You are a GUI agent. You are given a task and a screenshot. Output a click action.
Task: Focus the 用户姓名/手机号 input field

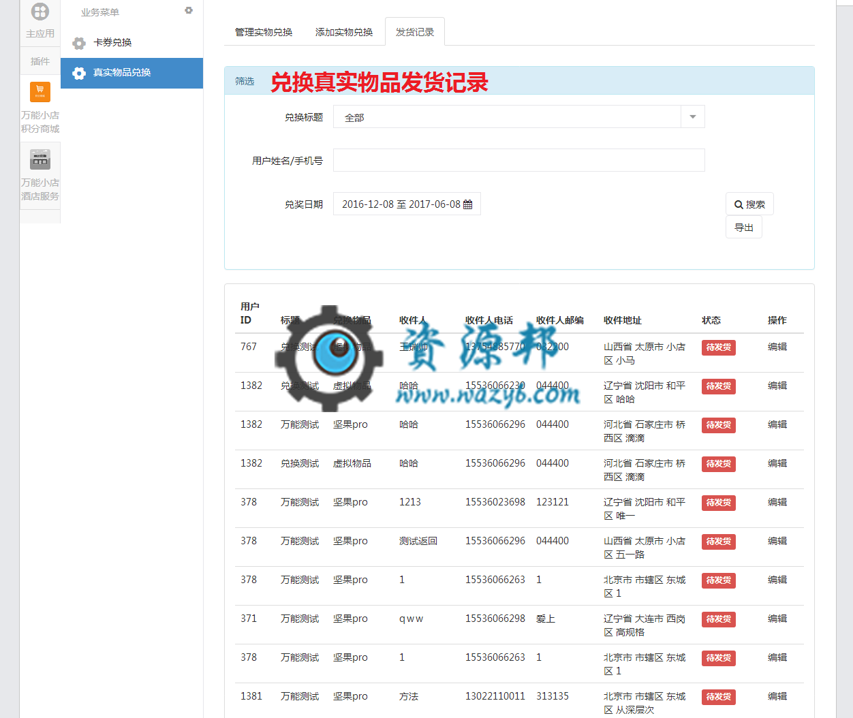518,160
